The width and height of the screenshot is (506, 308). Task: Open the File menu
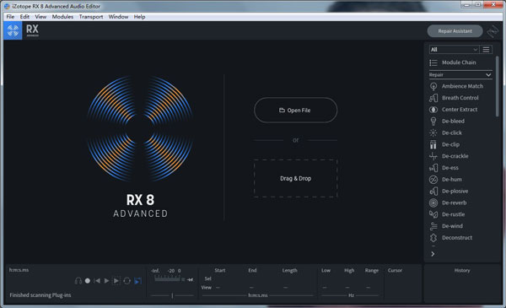10,17
